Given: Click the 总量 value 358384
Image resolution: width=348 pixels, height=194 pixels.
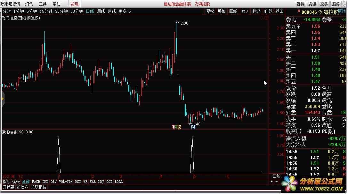Looking at the screenshot, I should point(312,106).
